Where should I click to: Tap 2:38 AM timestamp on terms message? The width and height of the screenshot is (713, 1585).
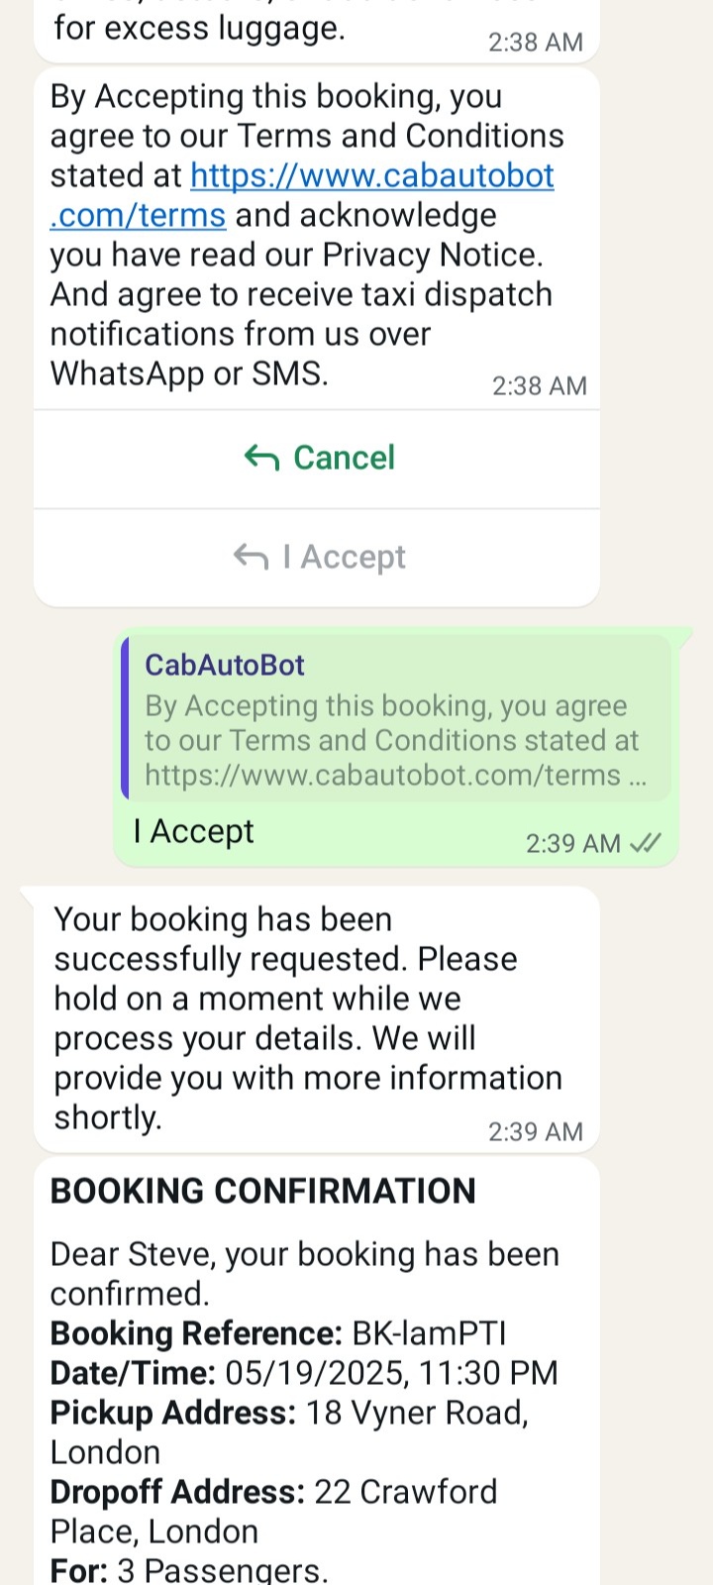540,385
